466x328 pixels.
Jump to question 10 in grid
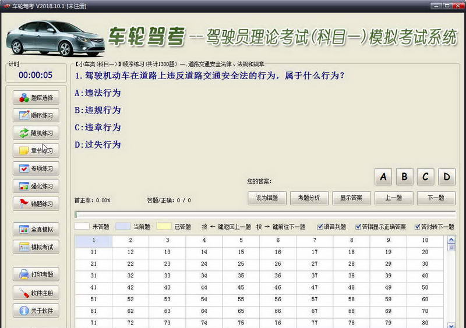tap(425, 241)
